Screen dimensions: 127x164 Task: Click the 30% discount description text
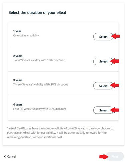tap(40, 109)
